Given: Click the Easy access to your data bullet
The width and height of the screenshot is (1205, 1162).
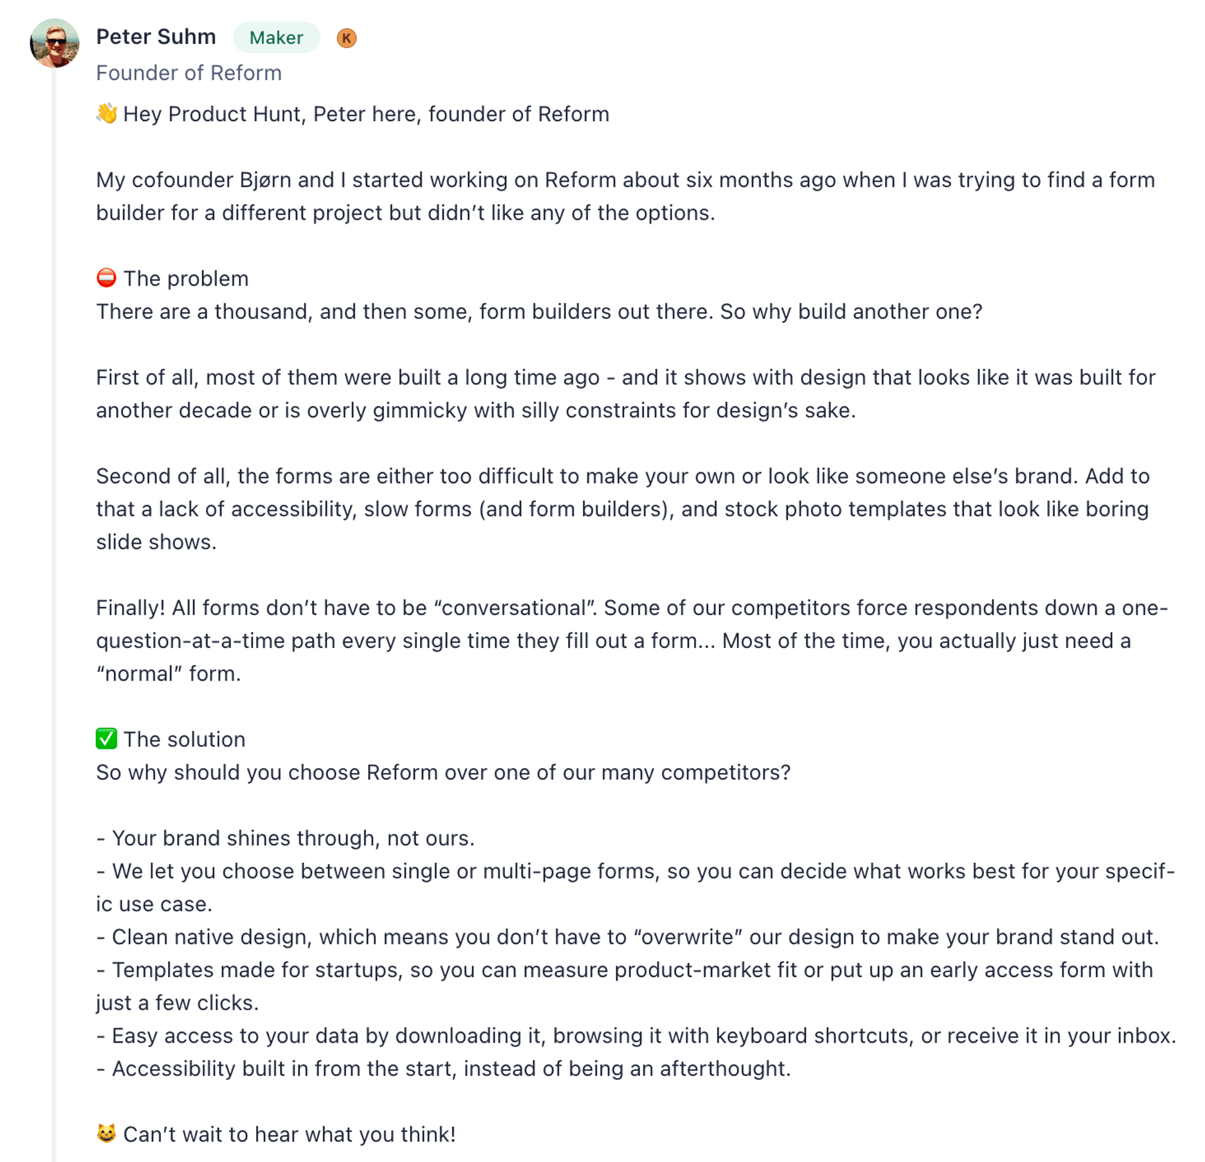Looking at the screenshot, I should [636, 1035].
